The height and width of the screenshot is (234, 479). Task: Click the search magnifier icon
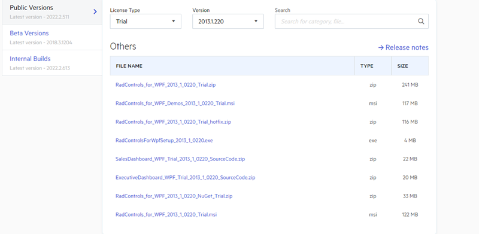click(x=421, y=22)
